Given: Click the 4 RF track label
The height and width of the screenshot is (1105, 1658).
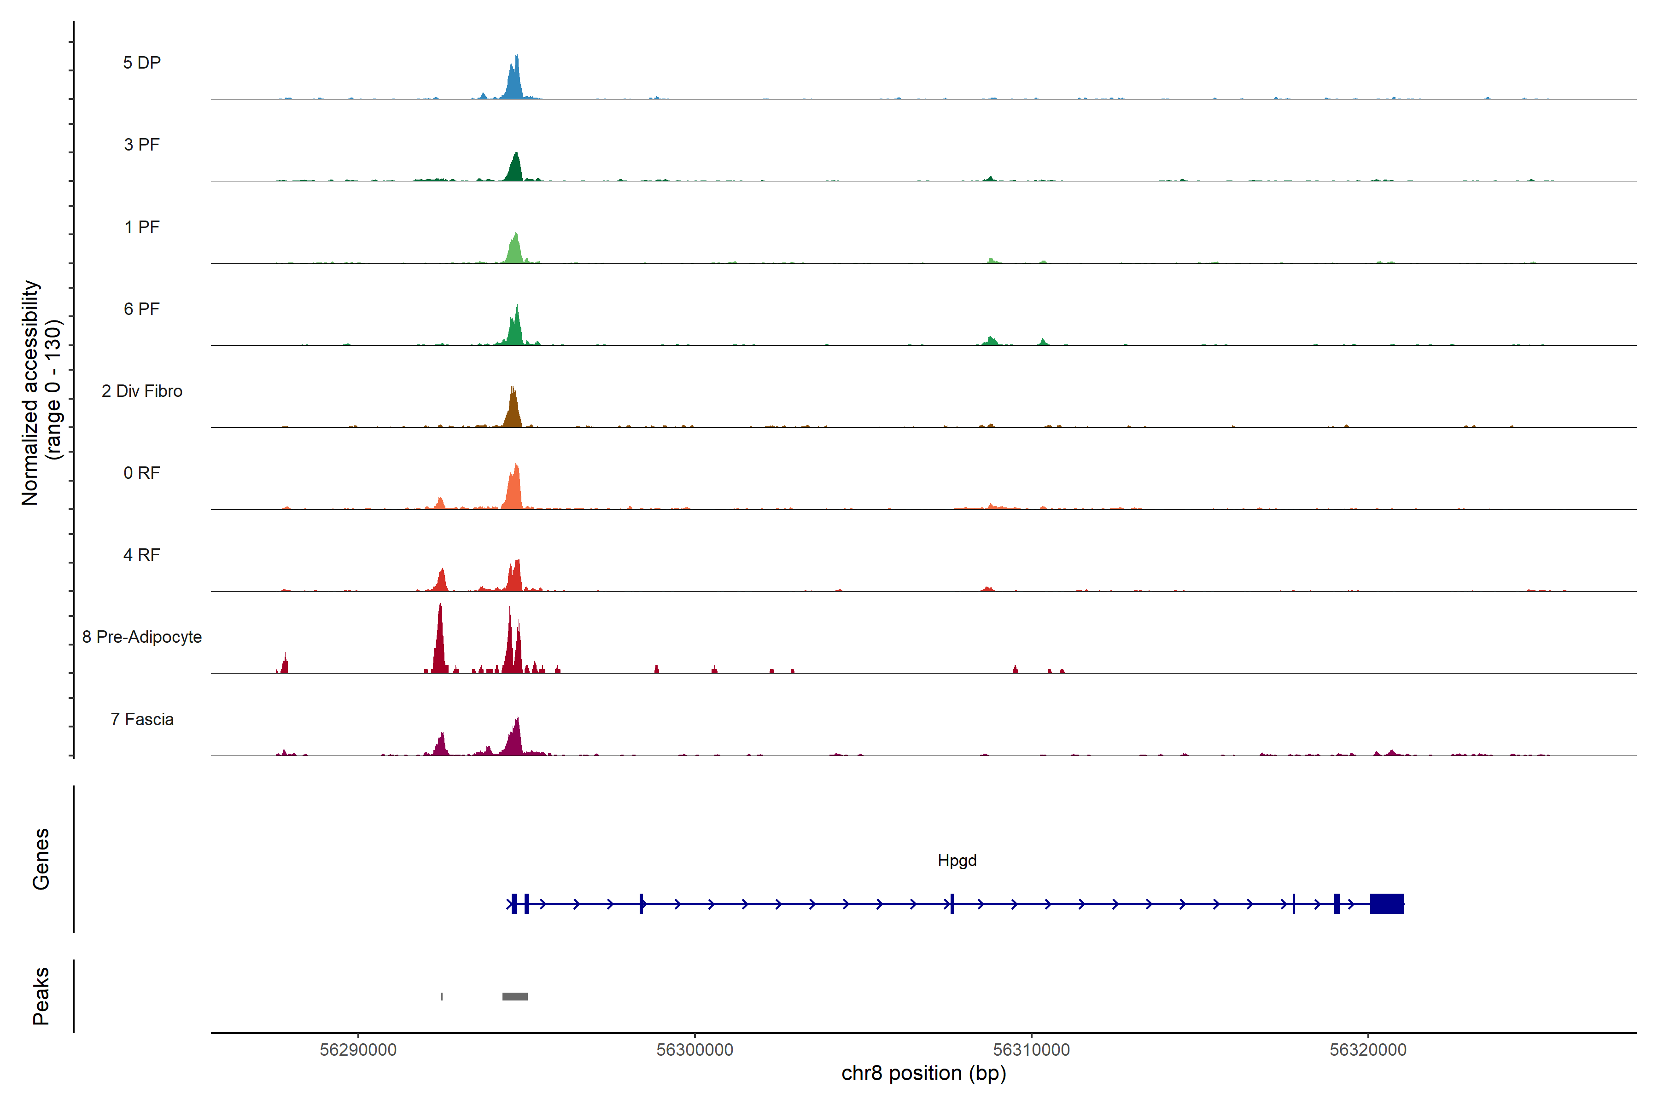Looking at the screenshot, I should (x=142, y=555).
